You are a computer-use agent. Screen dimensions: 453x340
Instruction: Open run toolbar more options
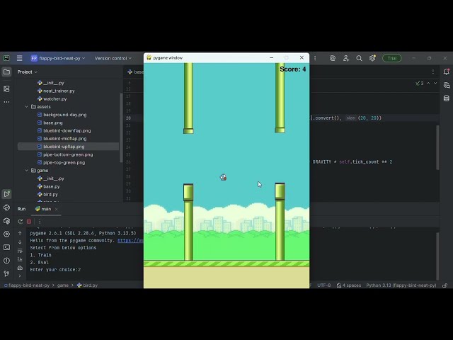pyautogui.click(x=40, y=222)
